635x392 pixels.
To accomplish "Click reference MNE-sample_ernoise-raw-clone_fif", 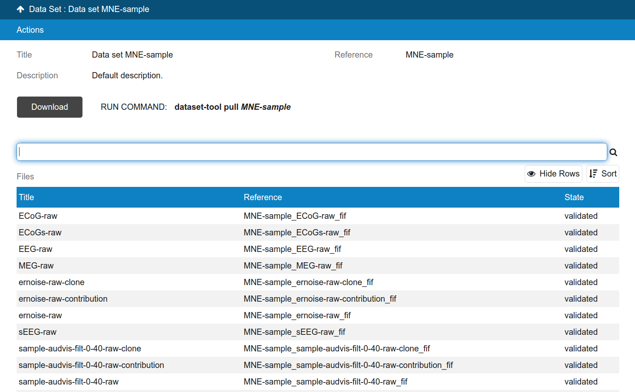I will pos(308,282).
